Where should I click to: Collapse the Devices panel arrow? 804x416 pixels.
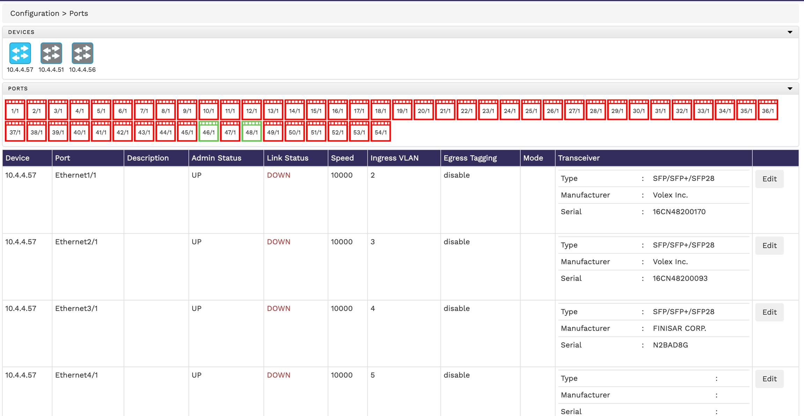(790, 32)
